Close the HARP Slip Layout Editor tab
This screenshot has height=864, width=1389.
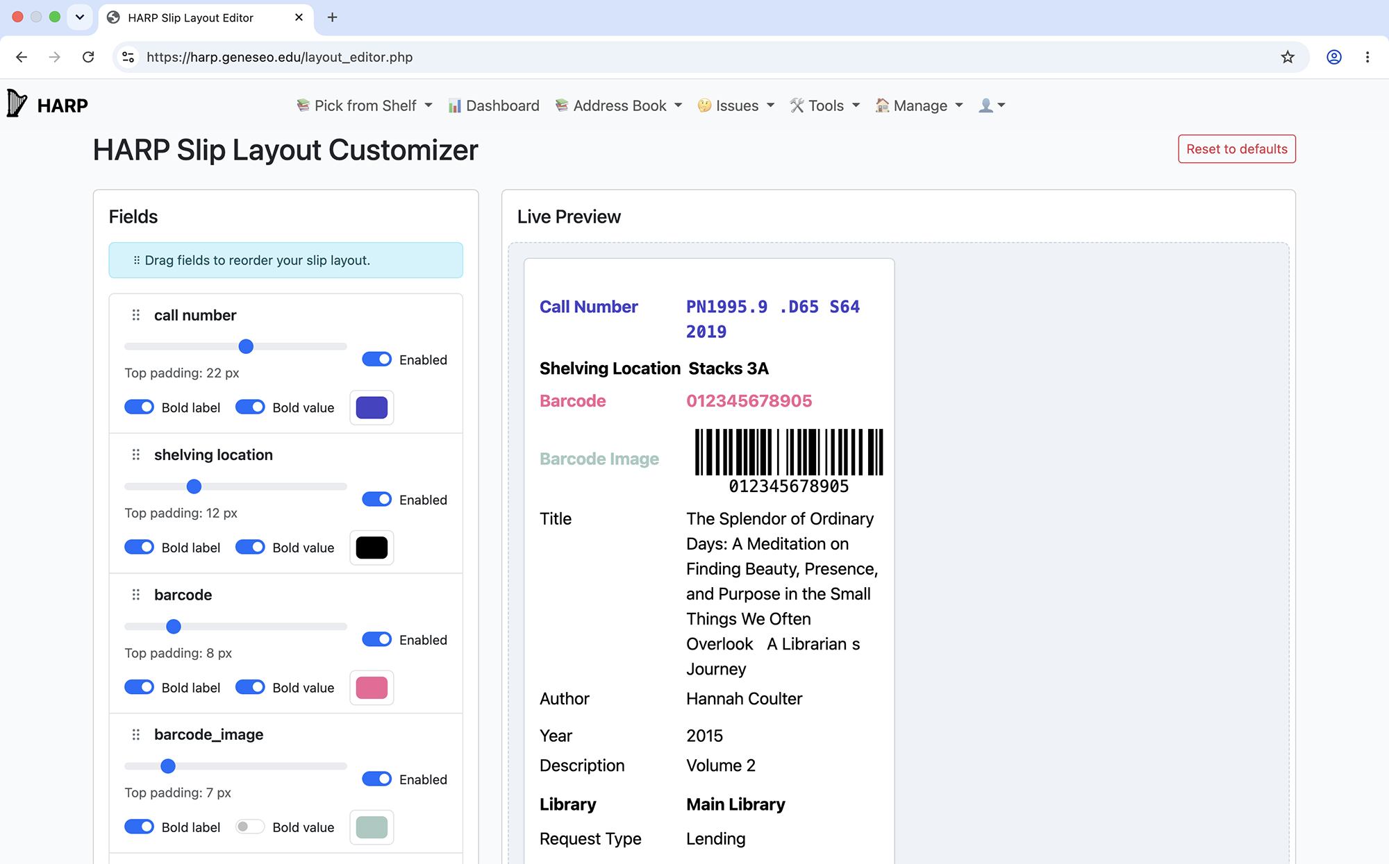click(299, 17)
